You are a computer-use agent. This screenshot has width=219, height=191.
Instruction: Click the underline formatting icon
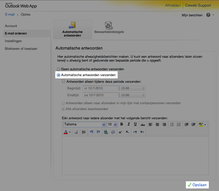[x=135, y=124]
